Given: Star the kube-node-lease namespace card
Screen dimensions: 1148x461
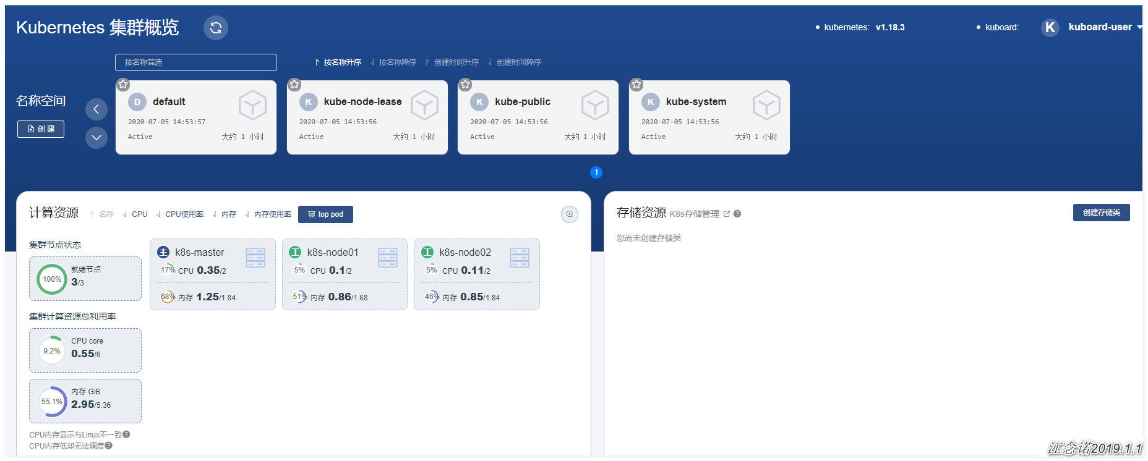Looking at the screenshot, I should [x=294, y=85].
